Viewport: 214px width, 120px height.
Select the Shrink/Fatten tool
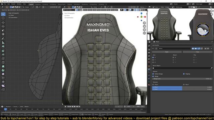[x=3, y=82]
